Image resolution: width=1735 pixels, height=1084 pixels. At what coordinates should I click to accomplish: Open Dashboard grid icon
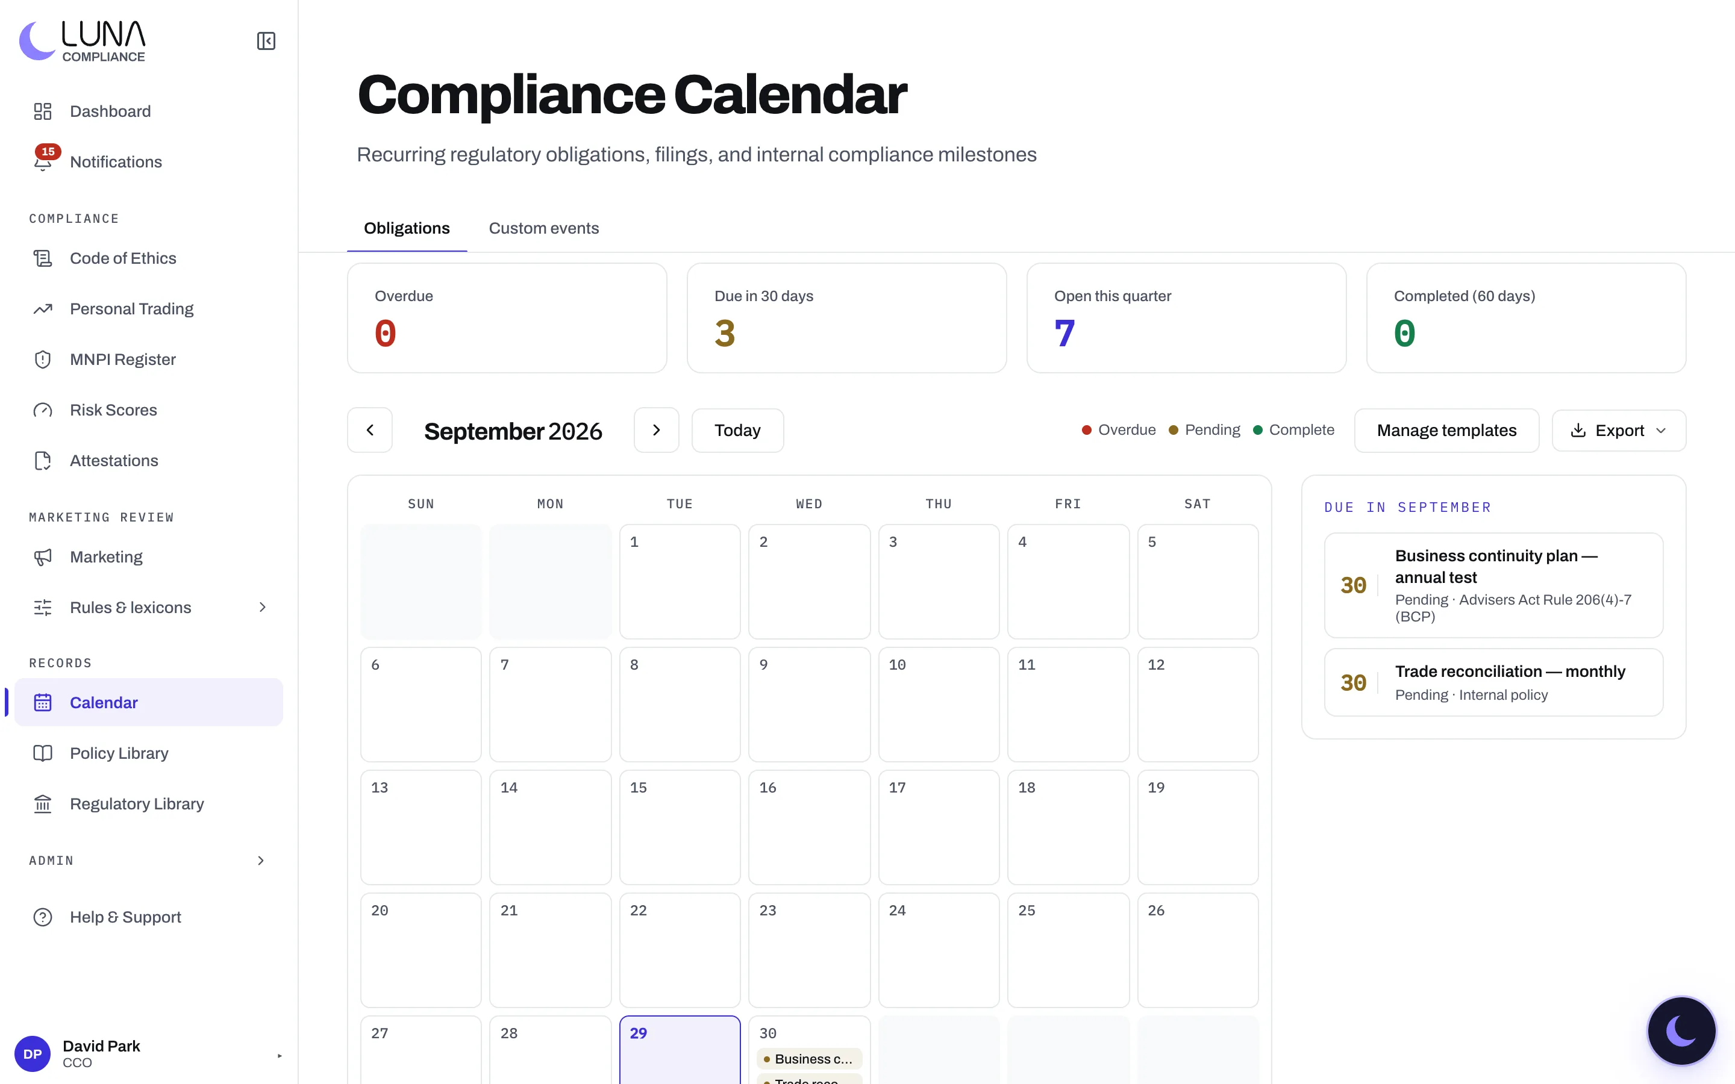tap(43, 111)
